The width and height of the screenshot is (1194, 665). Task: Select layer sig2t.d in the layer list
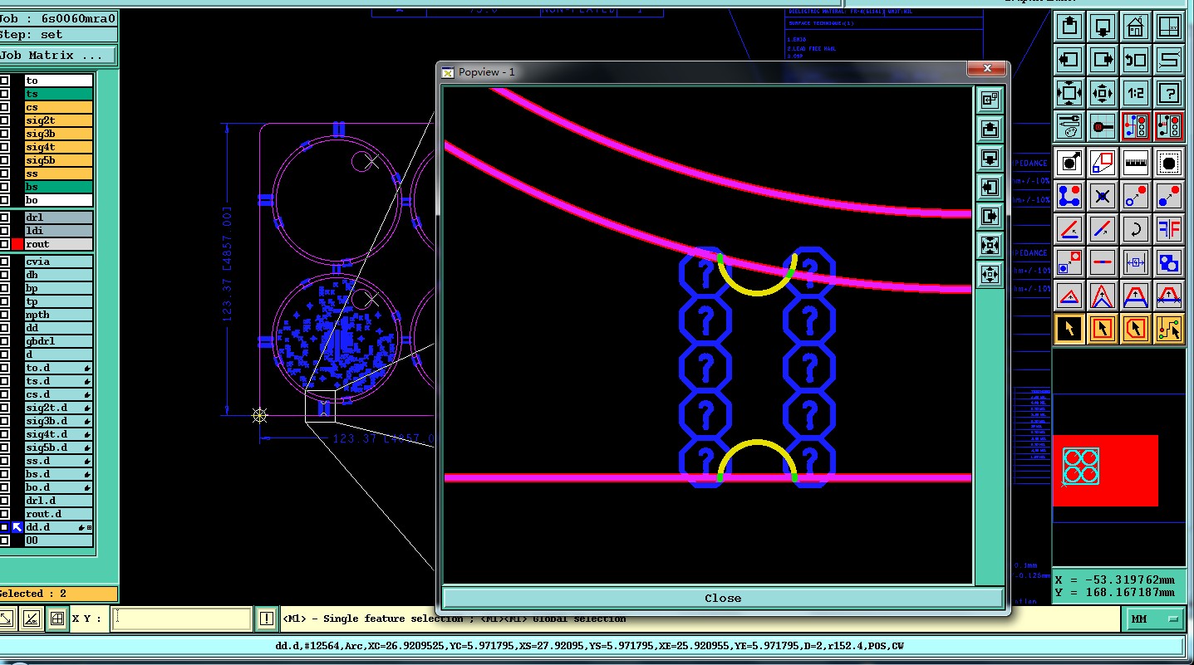pyautogui.click(x=58, y=408)
